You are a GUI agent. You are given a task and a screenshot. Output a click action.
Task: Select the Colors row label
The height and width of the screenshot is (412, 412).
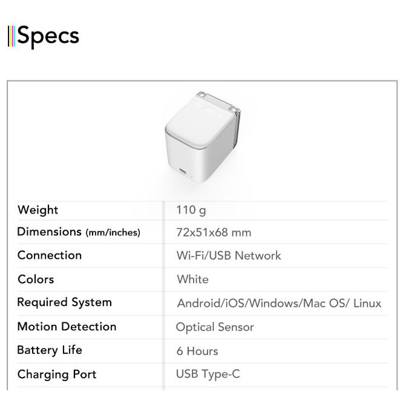[36, 280]
